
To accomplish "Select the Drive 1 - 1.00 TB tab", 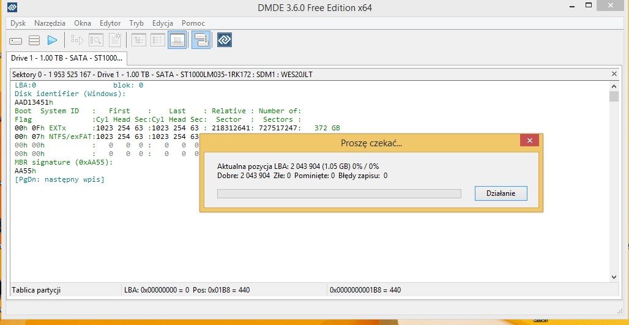I will click(x=67, y=58).
